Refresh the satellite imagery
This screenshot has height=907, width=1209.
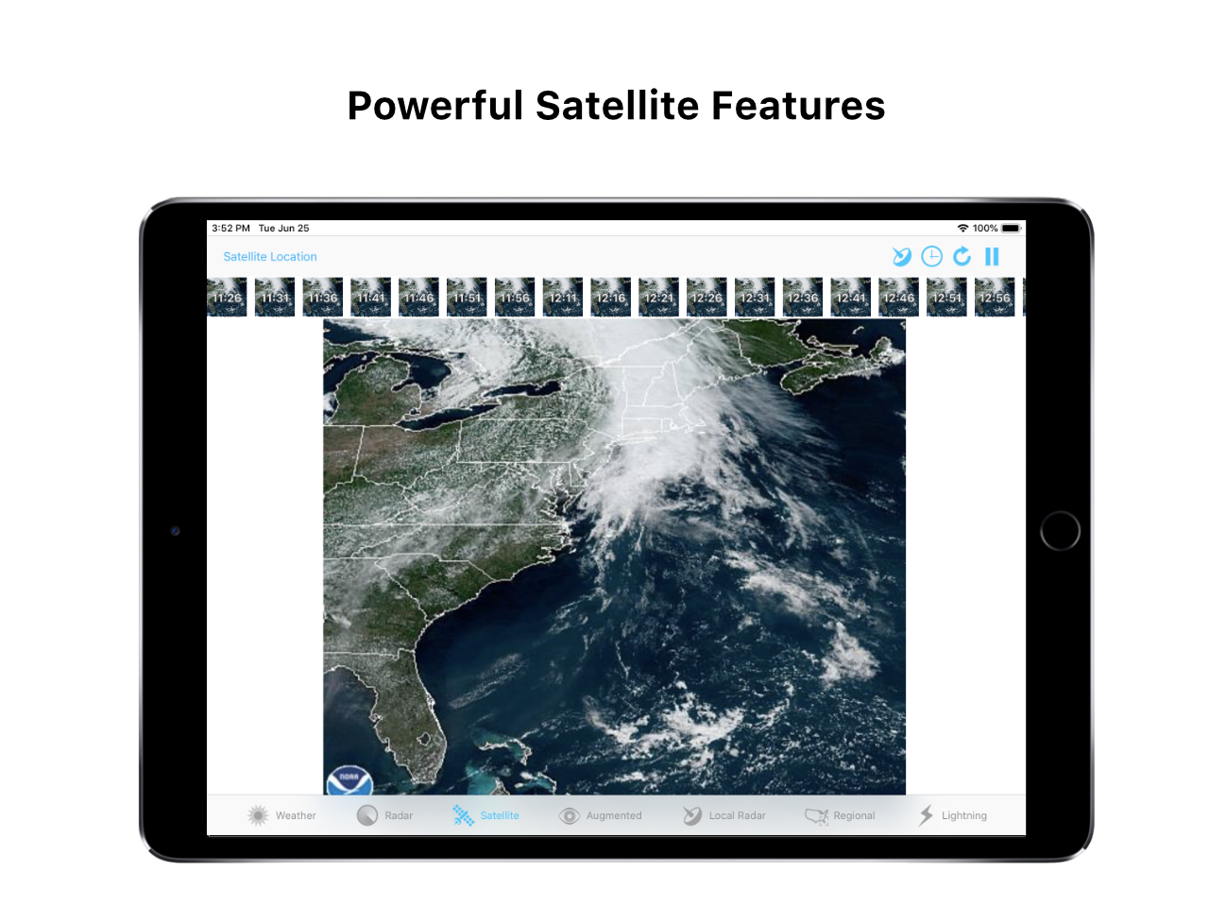coord(962,257)
